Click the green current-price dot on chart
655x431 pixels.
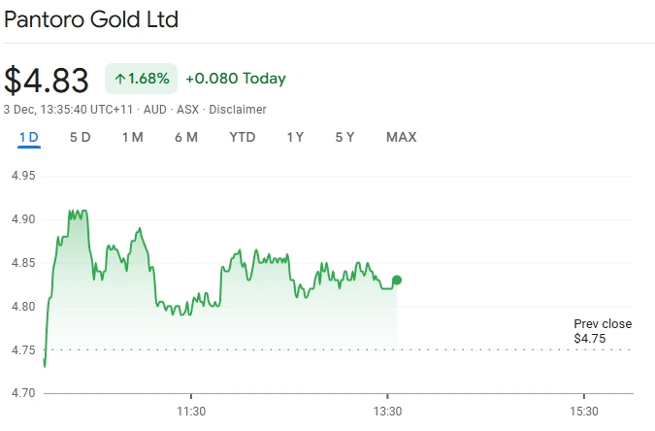396,281
